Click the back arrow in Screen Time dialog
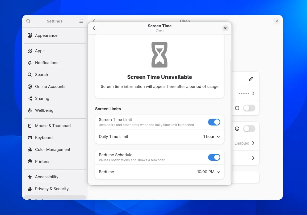This screenshot has height=215, width=307. pos(94,28)
